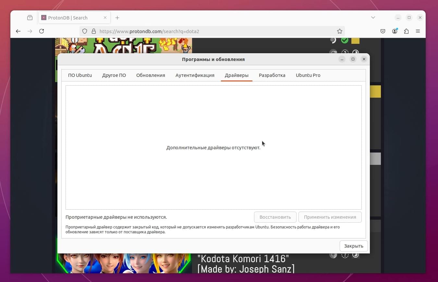
Task: Select the ProtonDB | Search tab
Action: point(75,18)
